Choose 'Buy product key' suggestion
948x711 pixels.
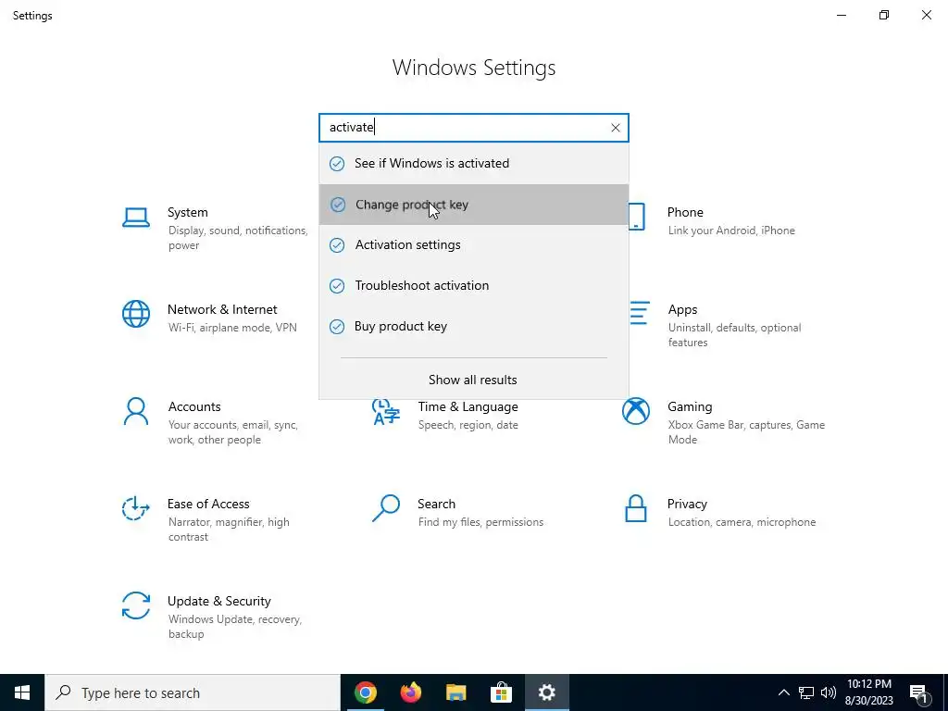coord(474,327)
